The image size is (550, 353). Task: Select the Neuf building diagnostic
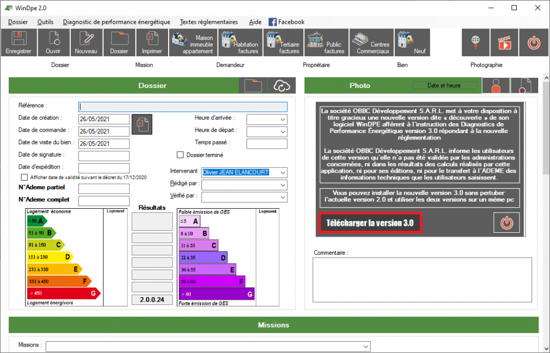click(x=412, y=42)
